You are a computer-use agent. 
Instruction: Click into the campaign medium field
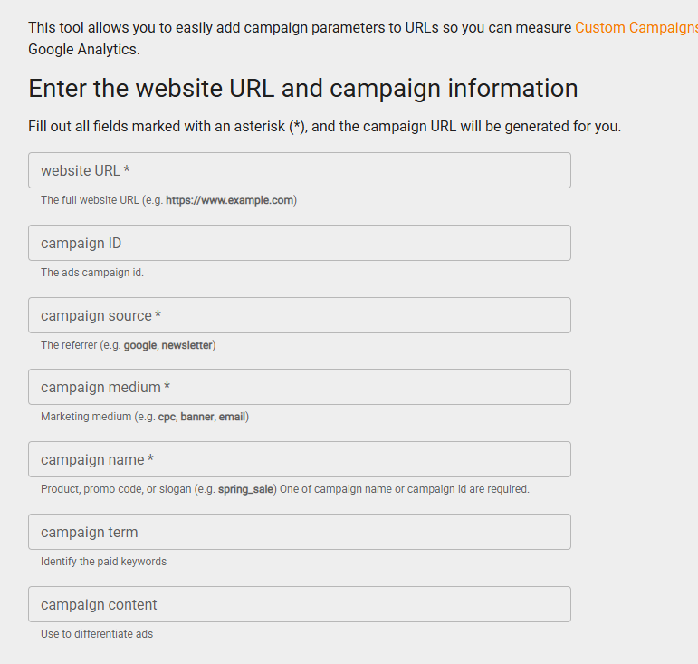299,387
